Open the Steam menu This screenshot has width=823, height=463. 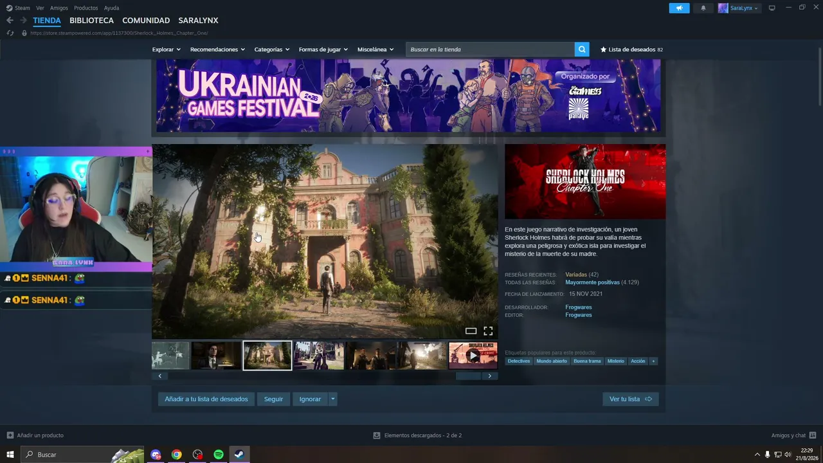click(x=23, y=8)
